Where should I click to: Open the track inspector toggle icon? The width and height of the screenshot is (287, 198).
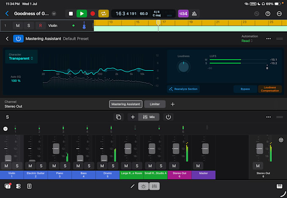18,186
